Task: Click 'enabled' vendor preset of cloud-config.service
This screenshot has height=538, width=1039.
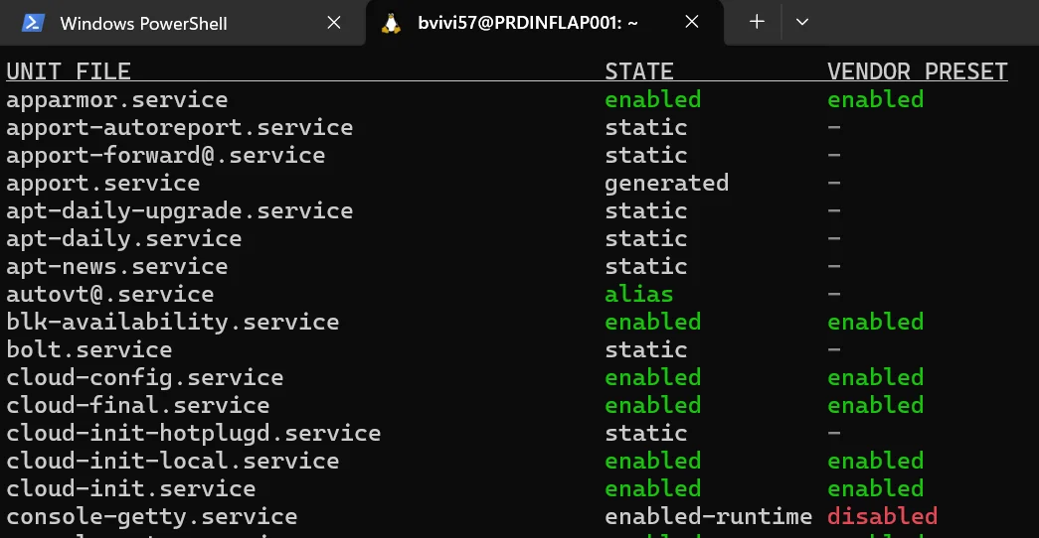Action: point(875,378)
